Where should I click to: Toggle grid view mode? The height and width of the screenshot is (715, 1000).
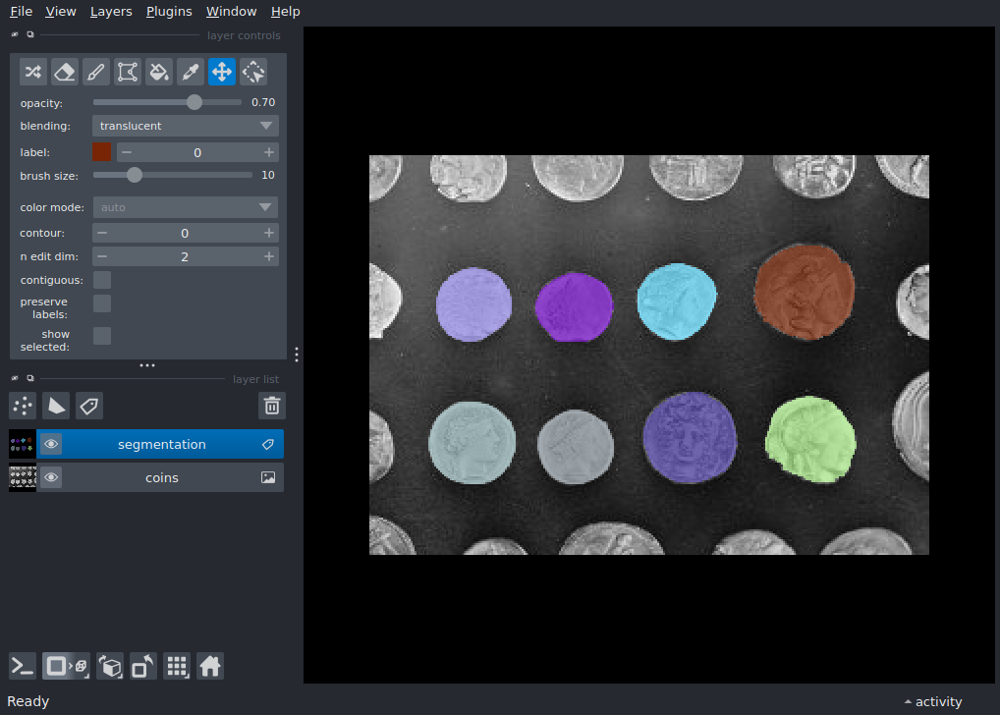pyautogui.click(x=177, y=666)
